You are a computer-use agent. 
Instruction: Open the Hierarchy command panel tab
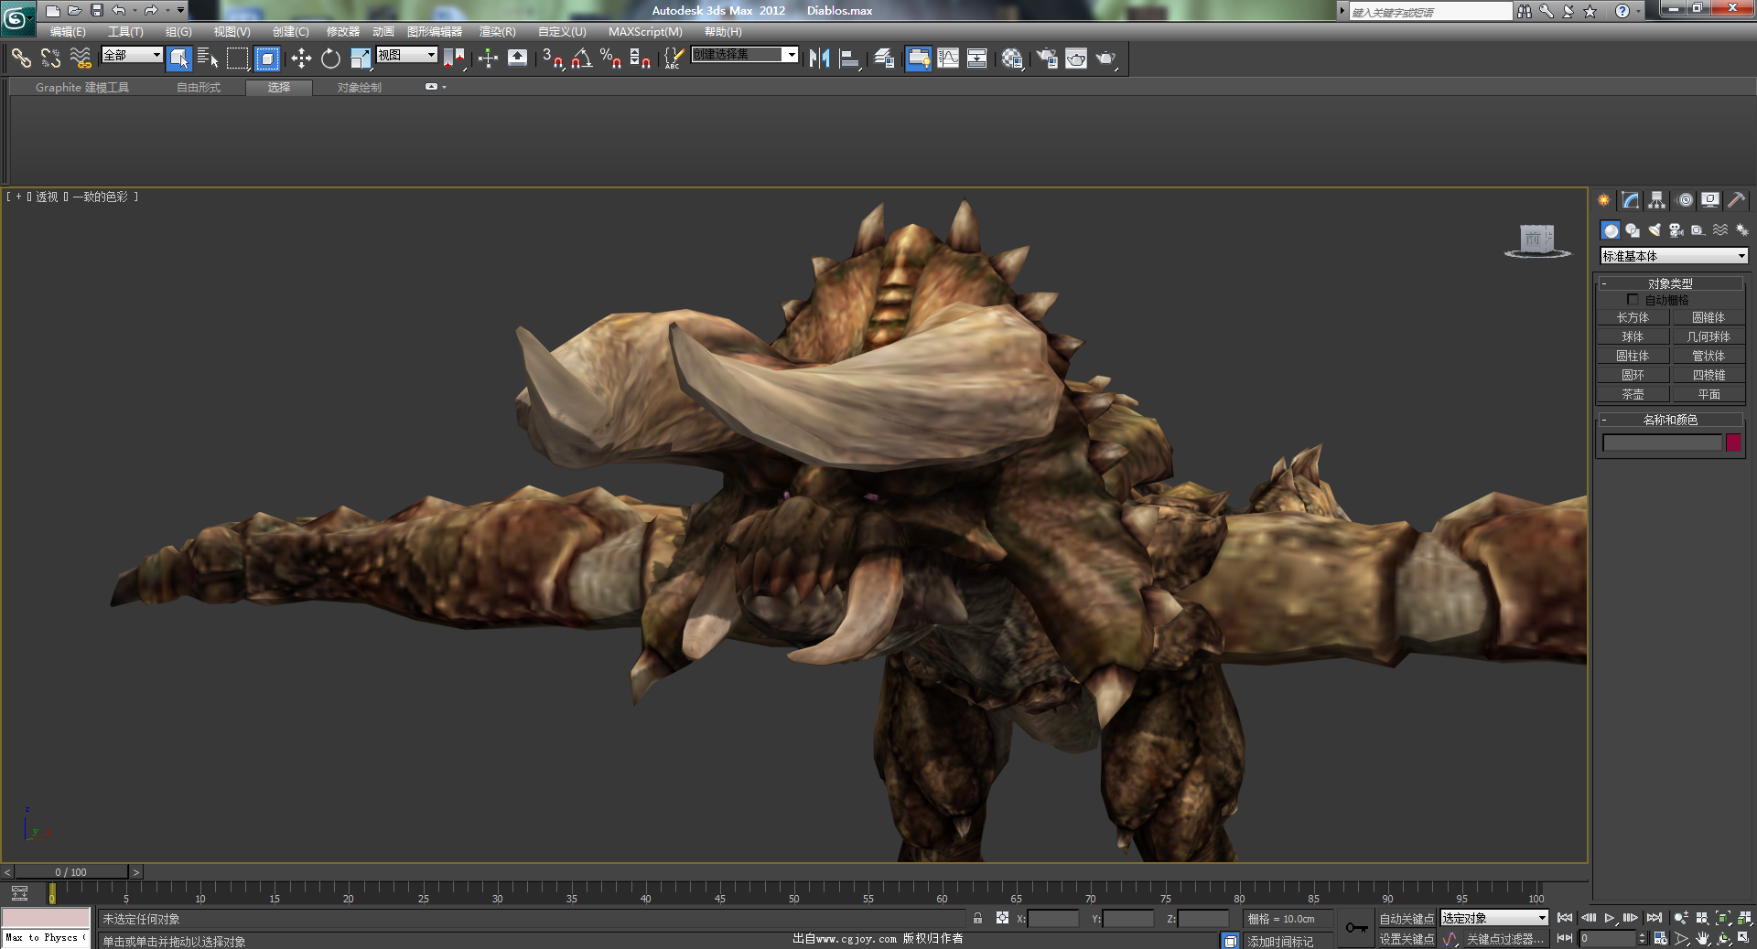coord(1656,200)
